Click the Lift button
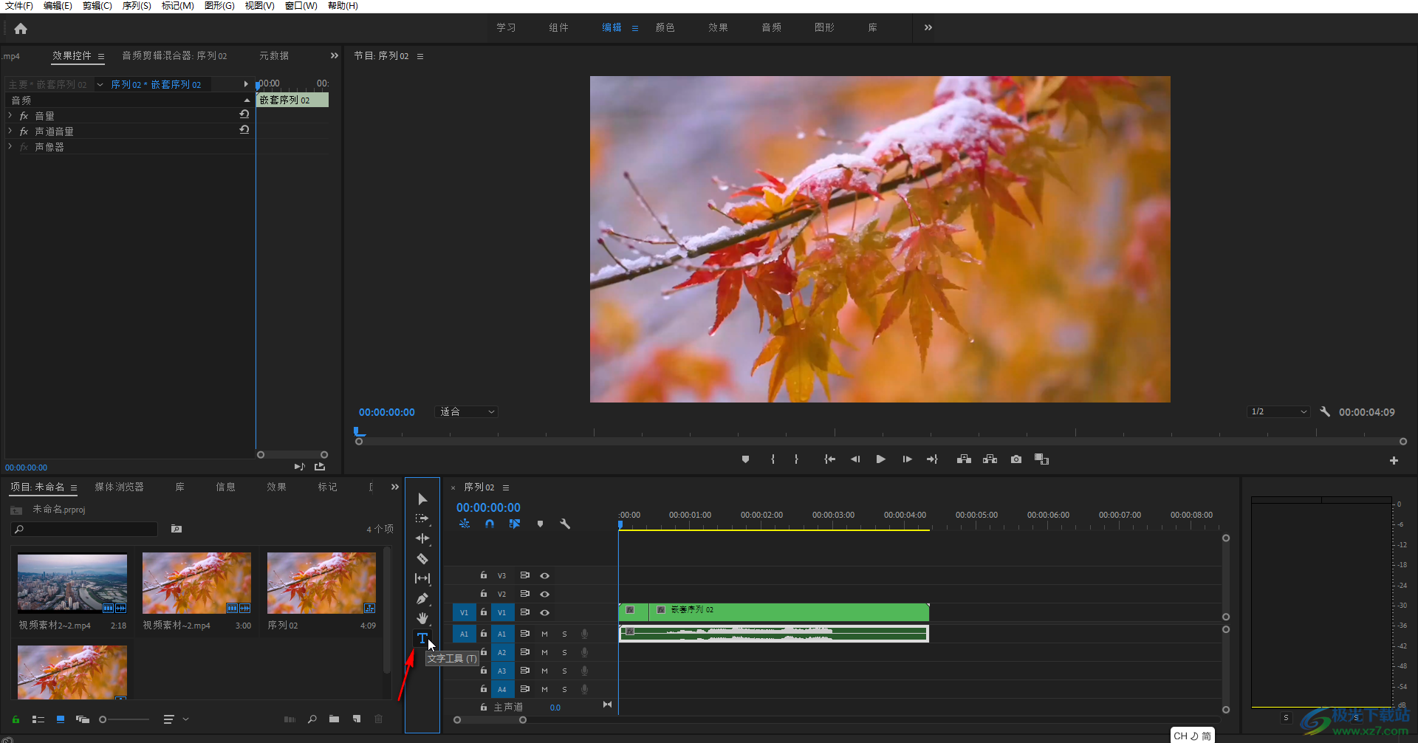 click(964, 459)
